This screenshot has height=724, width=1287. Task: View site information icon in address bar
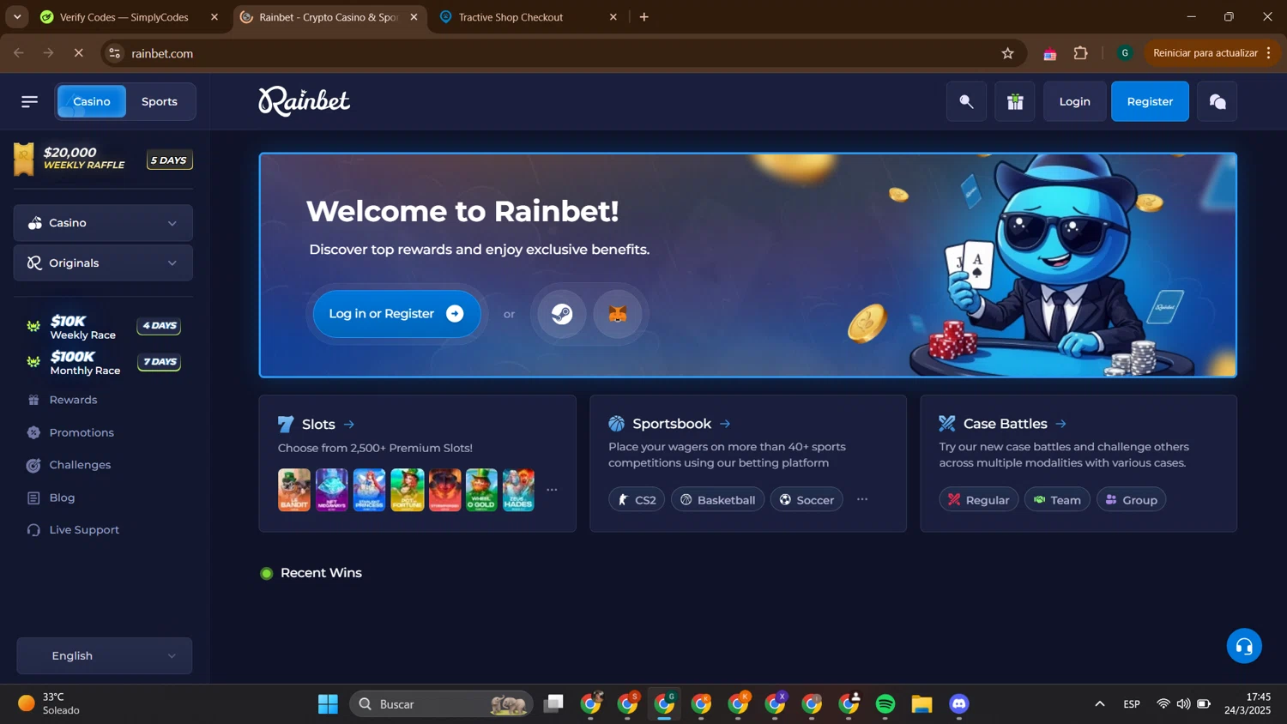click(x=114, y=53)
